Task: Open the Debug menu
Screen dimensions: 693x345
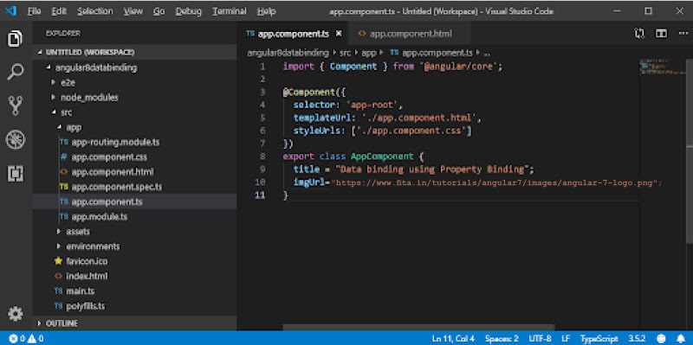Action: (x=188, y=11)
